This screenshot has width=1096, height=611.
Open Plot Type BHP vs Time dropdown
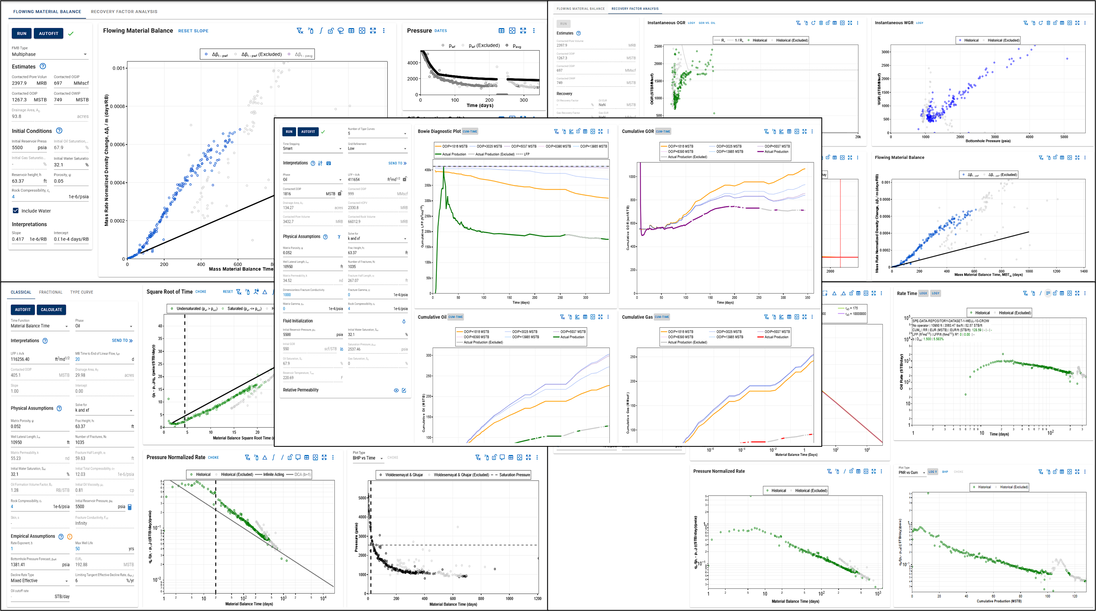coord(368,458)
